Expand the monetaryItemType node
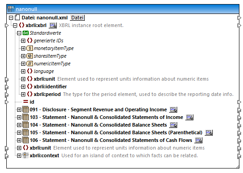 coord(23,48)
